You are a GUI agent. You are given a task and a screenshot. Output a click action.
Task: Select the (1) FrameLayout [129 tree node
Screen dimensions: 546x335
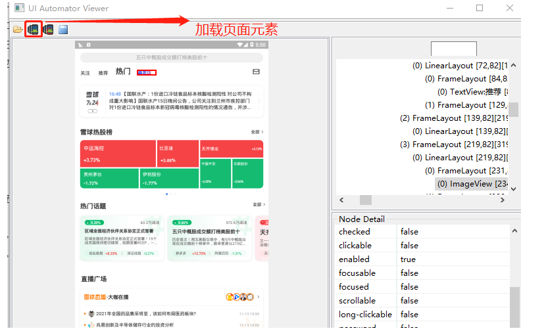(466, 105)
